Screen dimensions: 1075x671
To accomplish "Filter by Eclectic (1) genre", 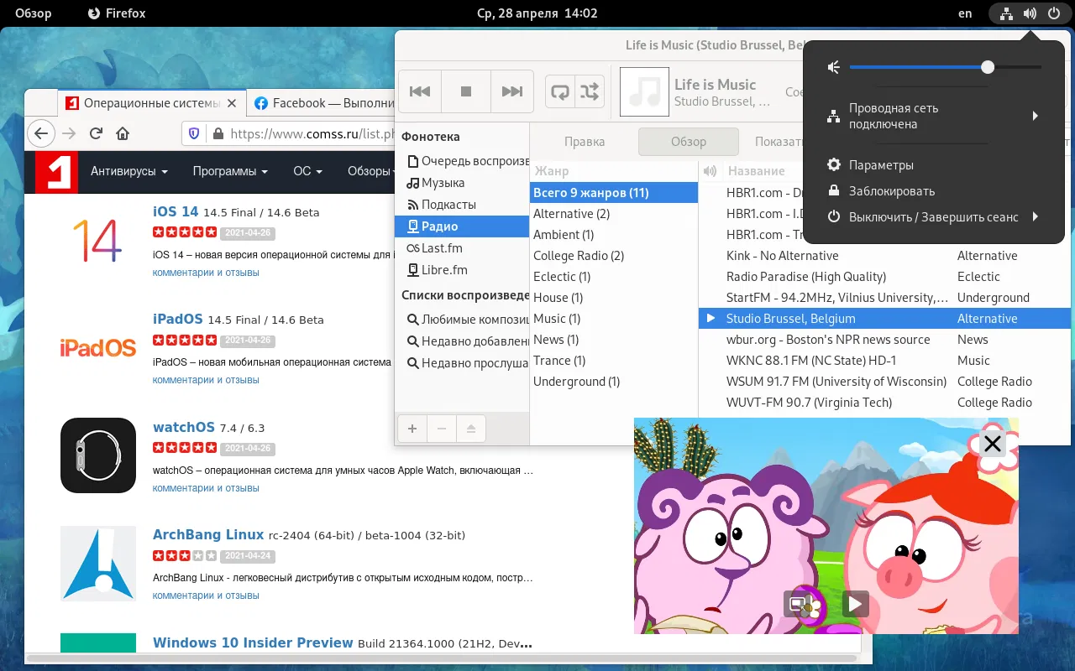I will pyautogui.click(x=614, y=277).
